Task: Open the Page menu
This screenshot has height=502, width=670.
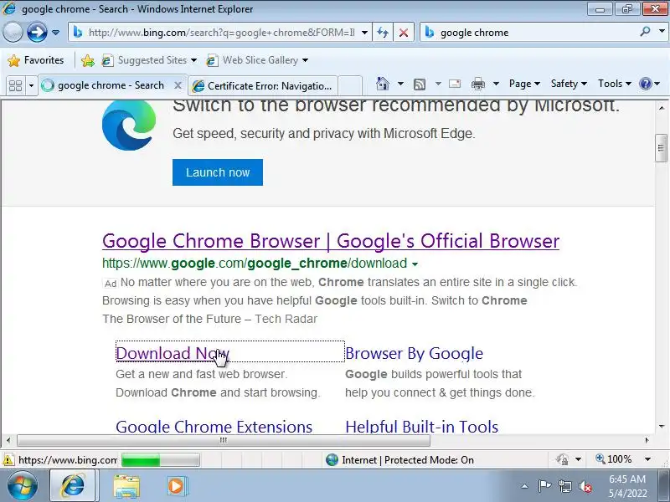Action: coord(524,84)
